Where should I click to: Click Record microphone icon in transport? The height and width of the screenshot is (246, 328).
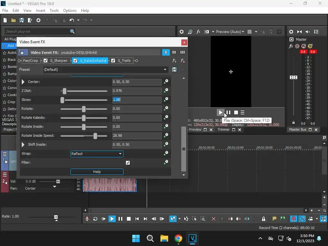click(x=87, y=219)
